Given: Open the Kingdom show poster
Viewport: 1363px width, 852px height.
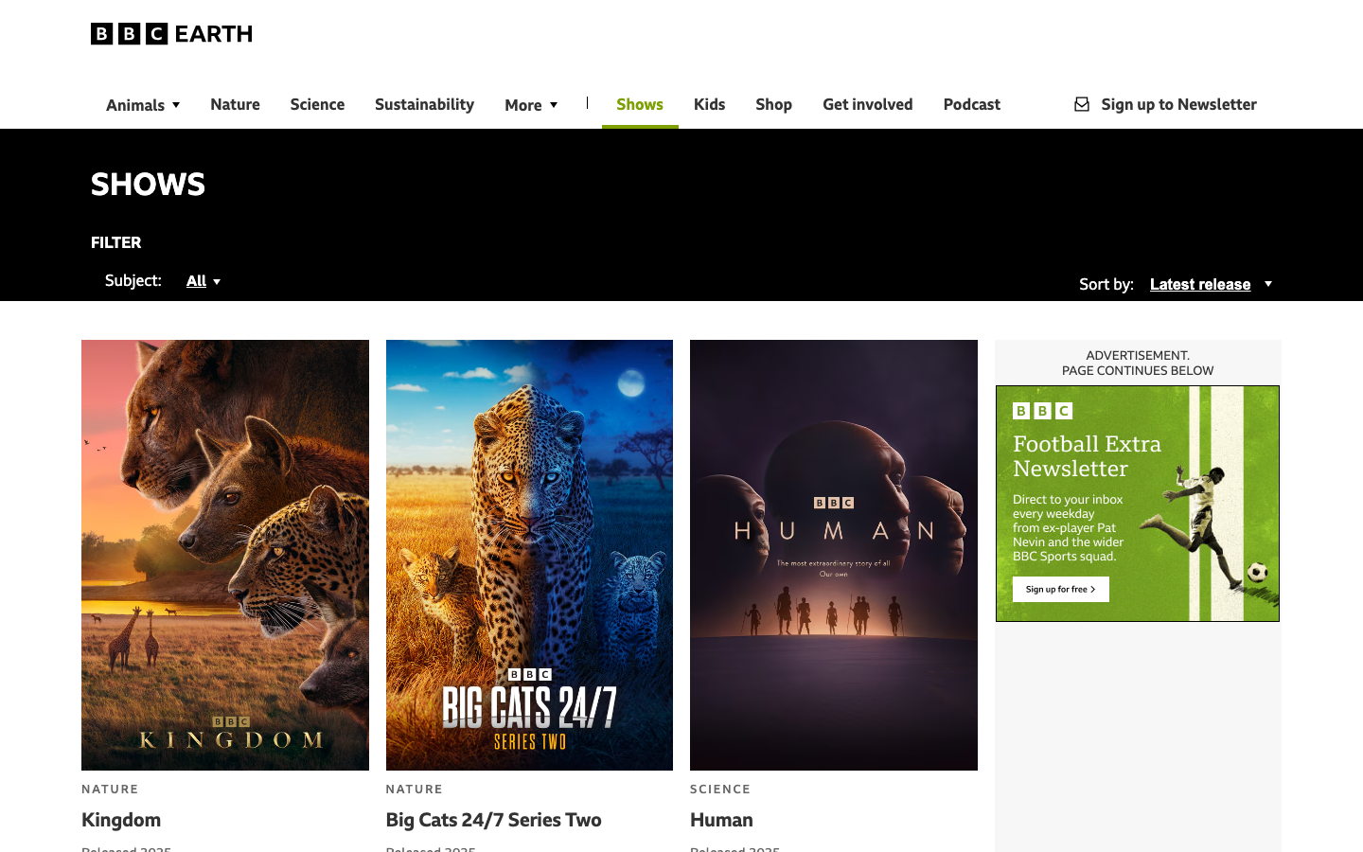Looking at the screenshot, I should pos(225,555).
